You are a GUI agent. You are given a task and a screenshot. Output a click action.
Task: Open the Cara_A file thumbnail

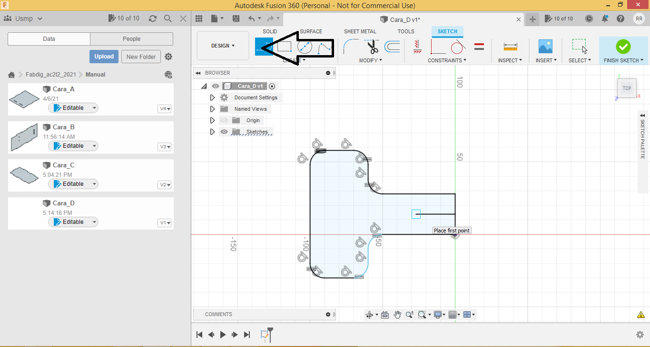pyautogui.click(x=25, y=98)
